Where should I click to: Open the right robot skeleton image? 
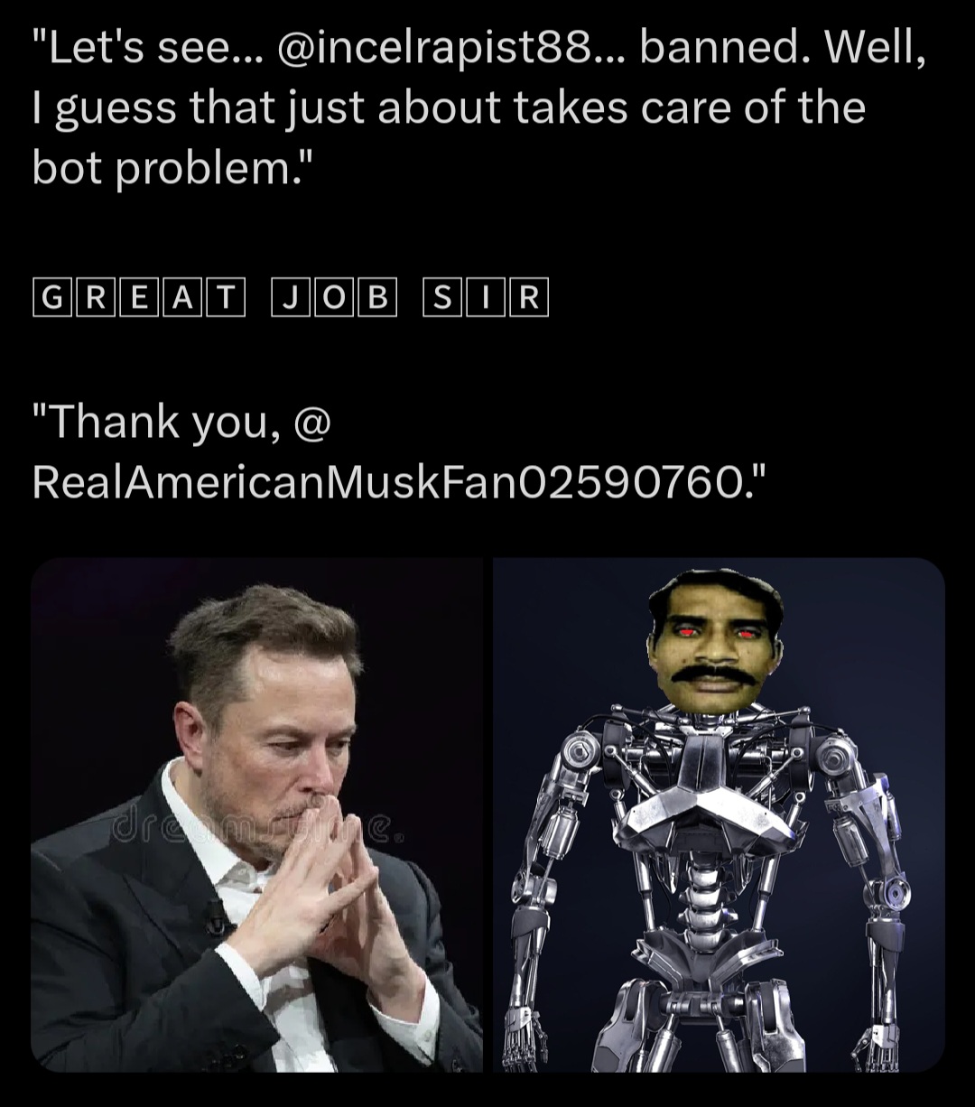pos(719,814)
